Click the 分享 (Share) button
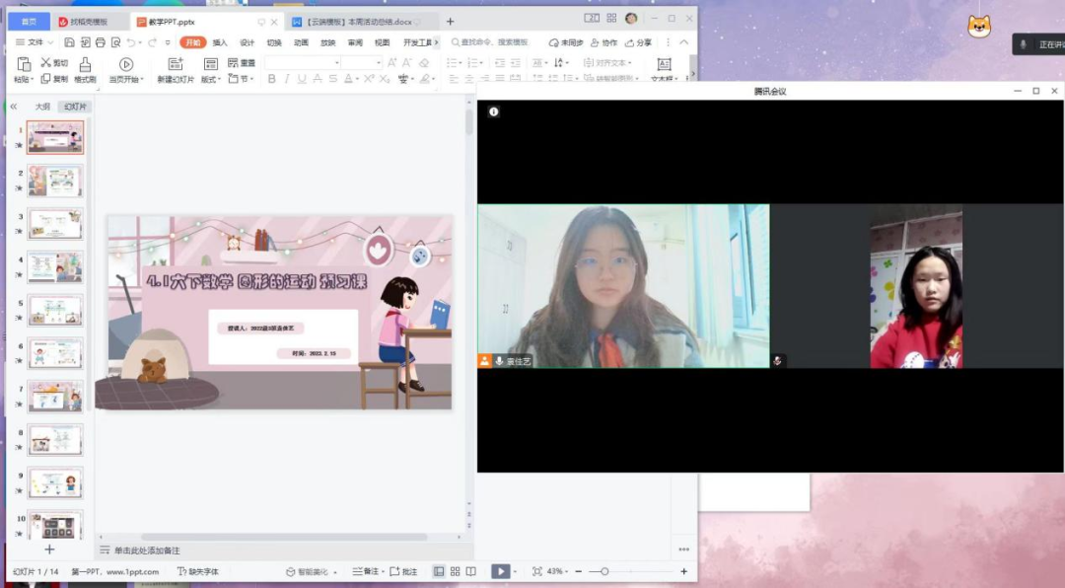 click(638, 42)
